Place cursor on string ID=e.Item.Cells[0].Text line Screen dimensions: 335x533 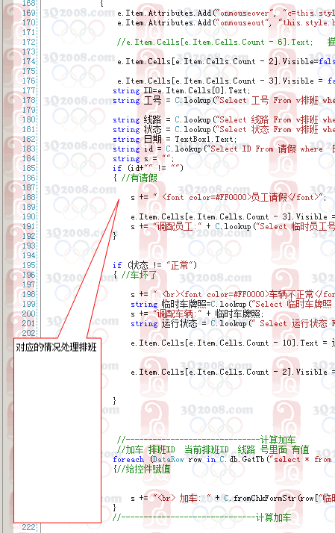(181, 90)
